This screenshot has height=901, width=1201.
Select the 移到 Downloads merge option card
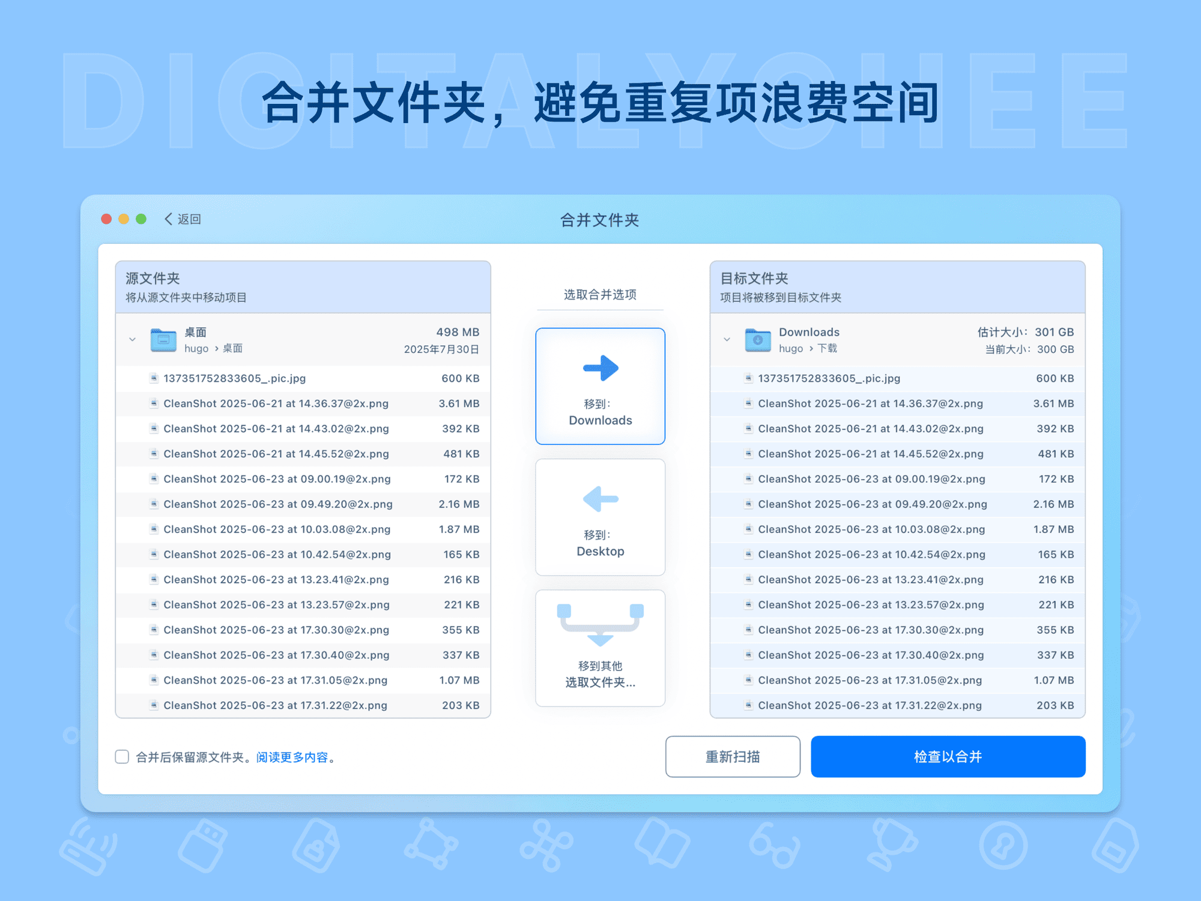click(x=599, y=386)
